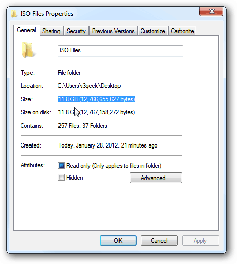Toggle the Read-only attribute checkbox
This screenshot has width=237, height=264.
(x=61, y=166)
